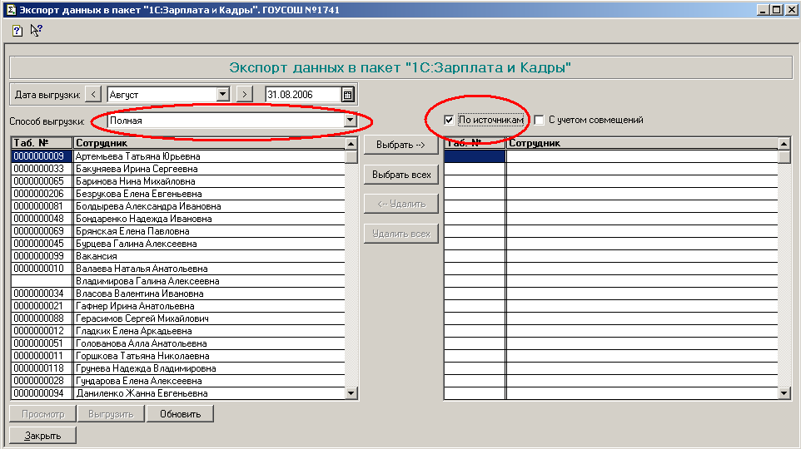Click the 'Обновить' button
Screen dimensions: 801x449
pyautogui.click(x=180, y=413)
